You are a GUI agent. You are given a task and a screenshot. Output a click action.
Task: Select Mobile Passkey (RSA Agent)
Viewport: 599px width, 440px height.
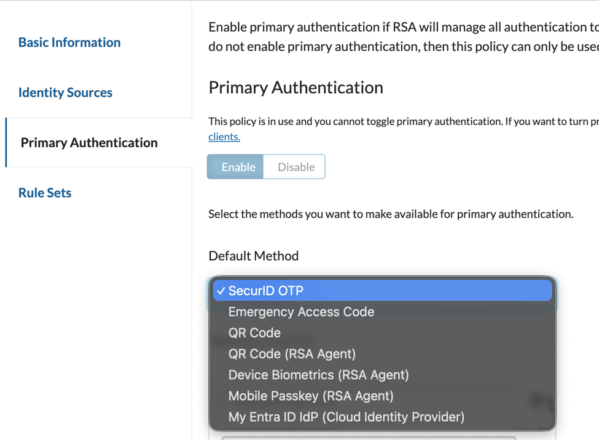pos(382,396)
